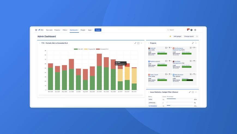Screen dimensions: 237x134
Task: Maximize the Issue Statistics gadget
Action: tap(193, 92)
